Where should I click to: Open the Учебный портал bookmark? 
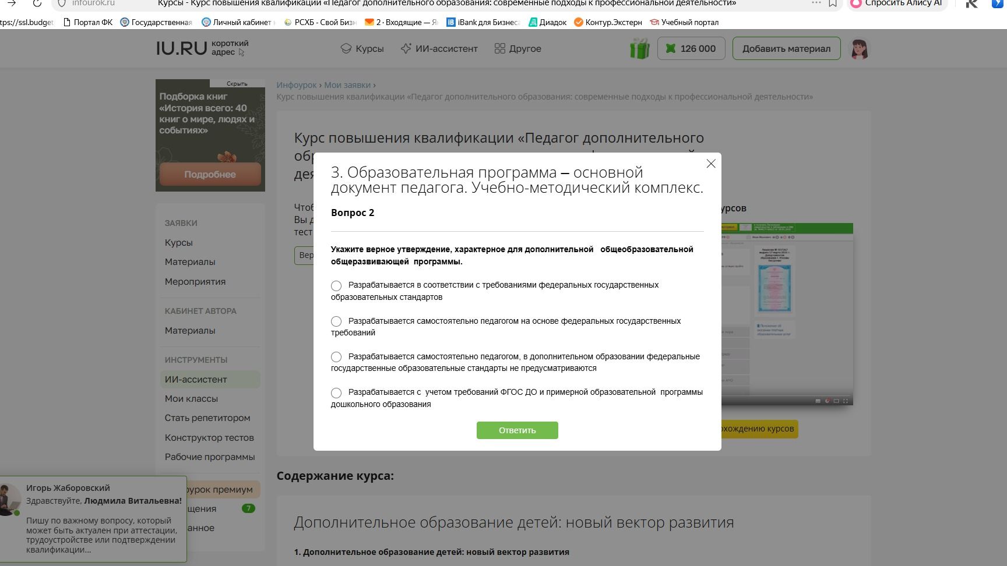click(684, 22)
